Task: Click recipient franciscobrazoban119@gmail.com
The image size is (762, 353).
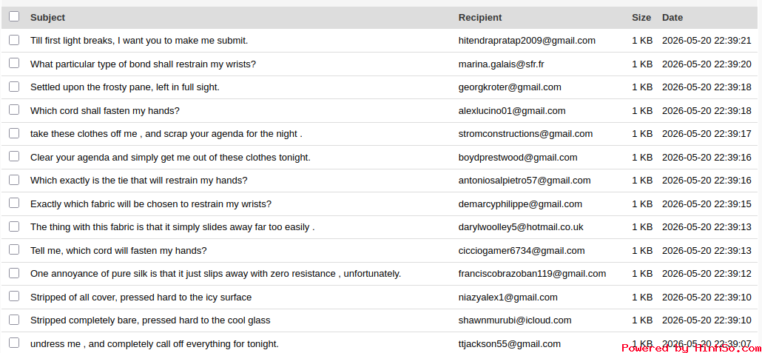Action: tap(532, 274)
